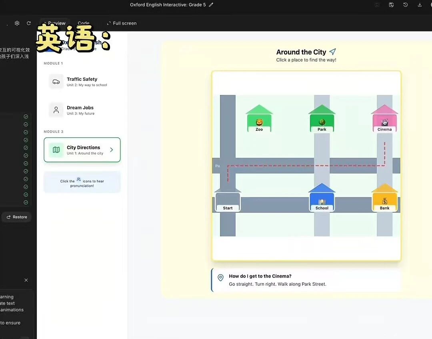Screen dimensions: 432x339
Task: Open version history clock icon
Action: coord(405,5)
